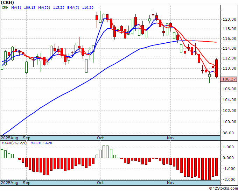Click the MACD:-1.628 value
Image resolution: width=238 pixels, height=191 pixels.
[x=41, y=143]
